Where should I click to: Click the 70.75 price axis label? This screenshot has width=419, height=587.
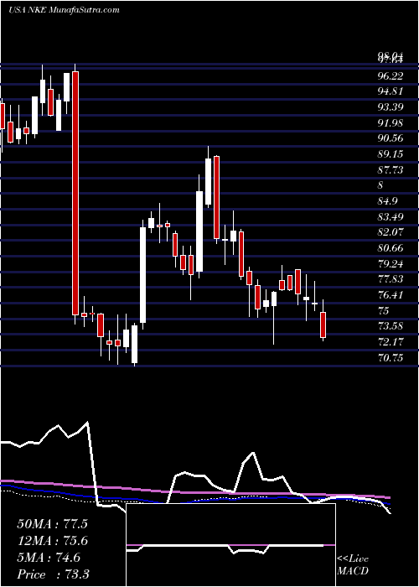391,357
